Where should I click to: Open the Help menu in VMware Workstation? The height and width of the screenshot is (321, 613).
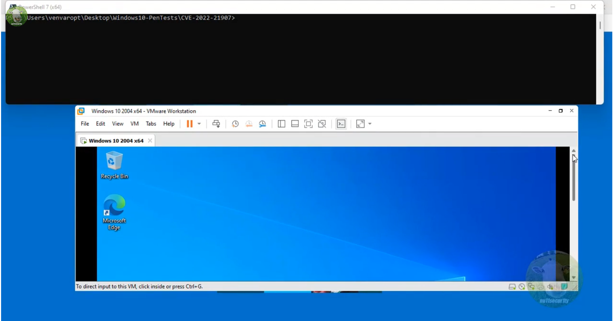coord(169,124)
